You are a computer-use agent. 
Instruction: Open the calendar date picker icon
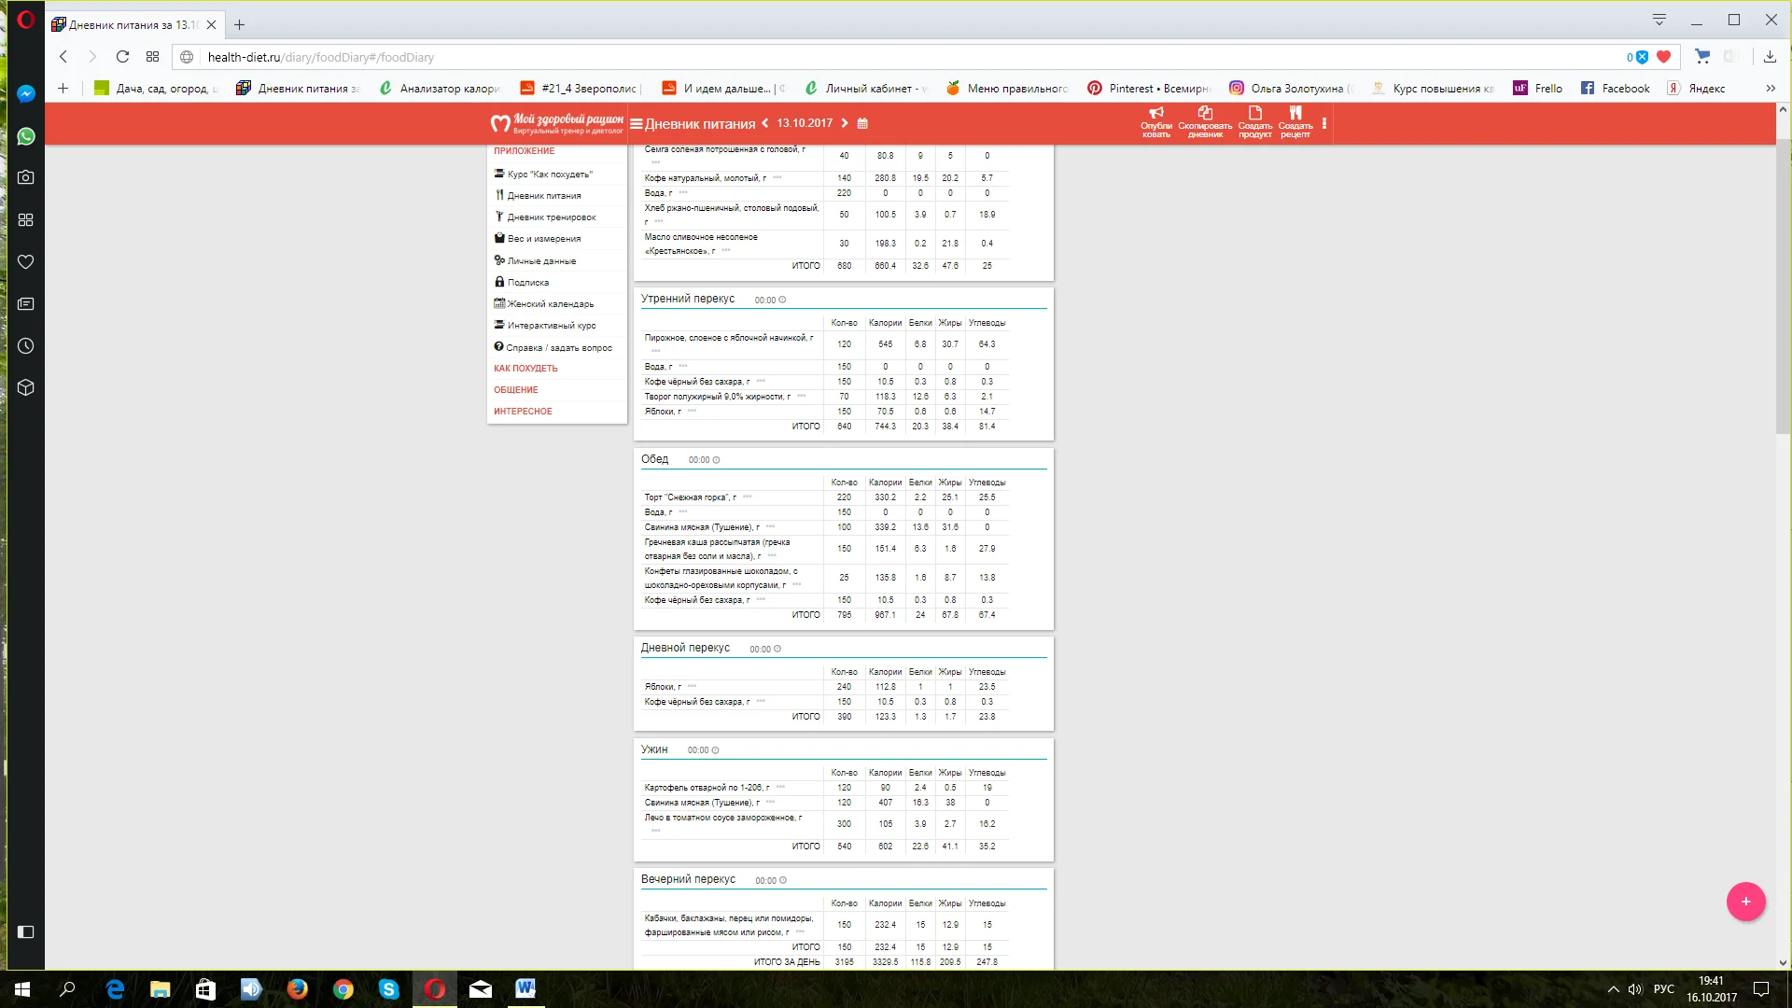click(862, 123)
